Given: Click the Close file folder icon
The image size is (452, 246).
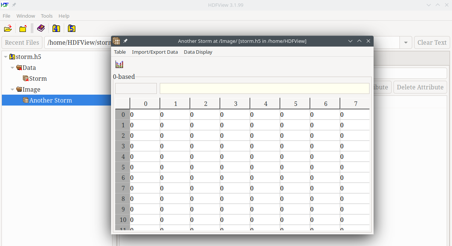Looking at the screenshot, I should pos(23,29).
